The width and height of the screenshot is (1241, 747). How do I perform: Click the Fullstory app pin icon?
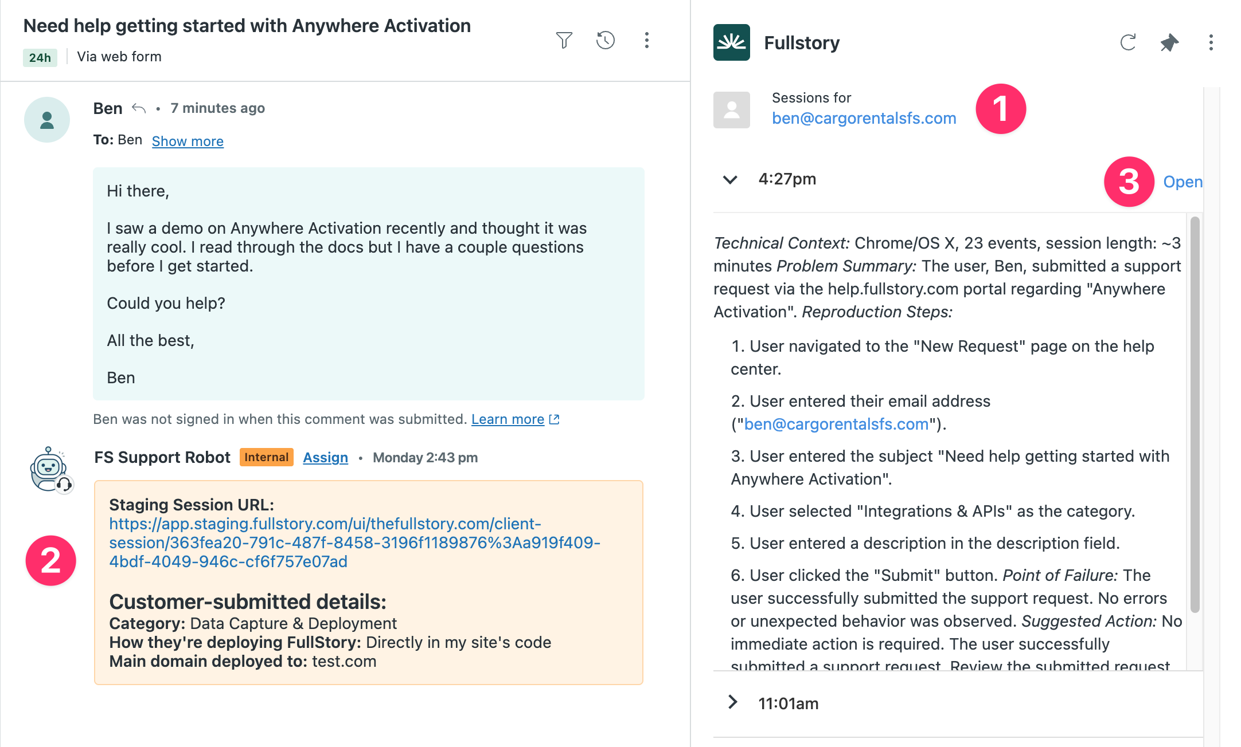click(x=1169, y=42)
